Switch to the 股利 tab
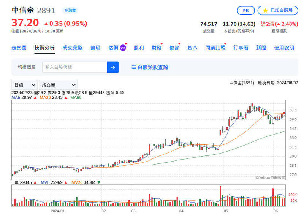The height and width of the screenshot is (217, 304). click(x=139, y=48)
